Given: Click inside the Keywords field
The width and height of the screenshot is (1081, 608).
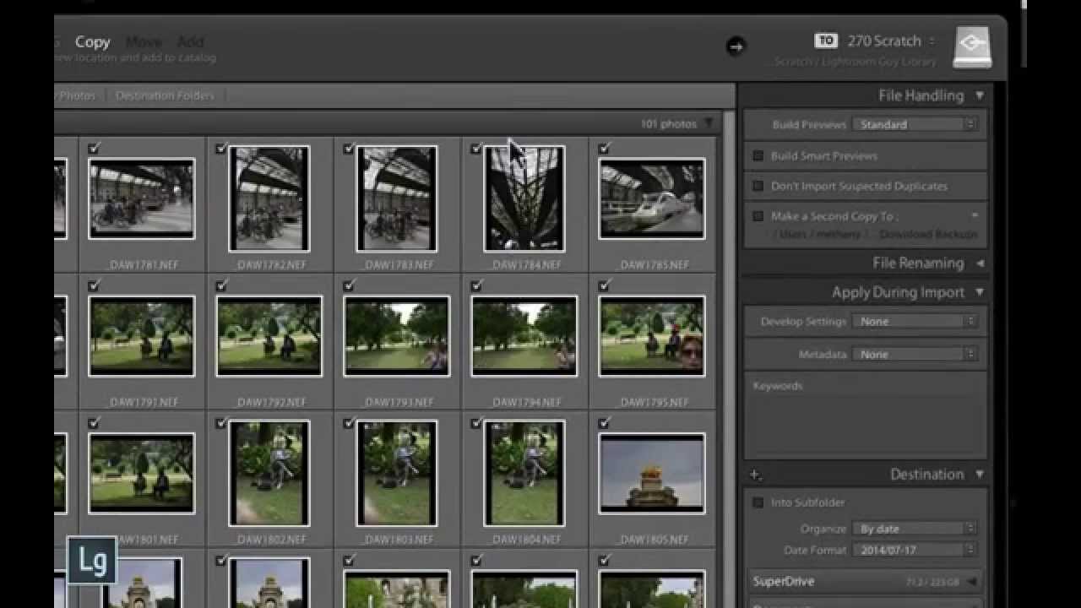Looking at the screenshot, I should [x=865, y=416].
